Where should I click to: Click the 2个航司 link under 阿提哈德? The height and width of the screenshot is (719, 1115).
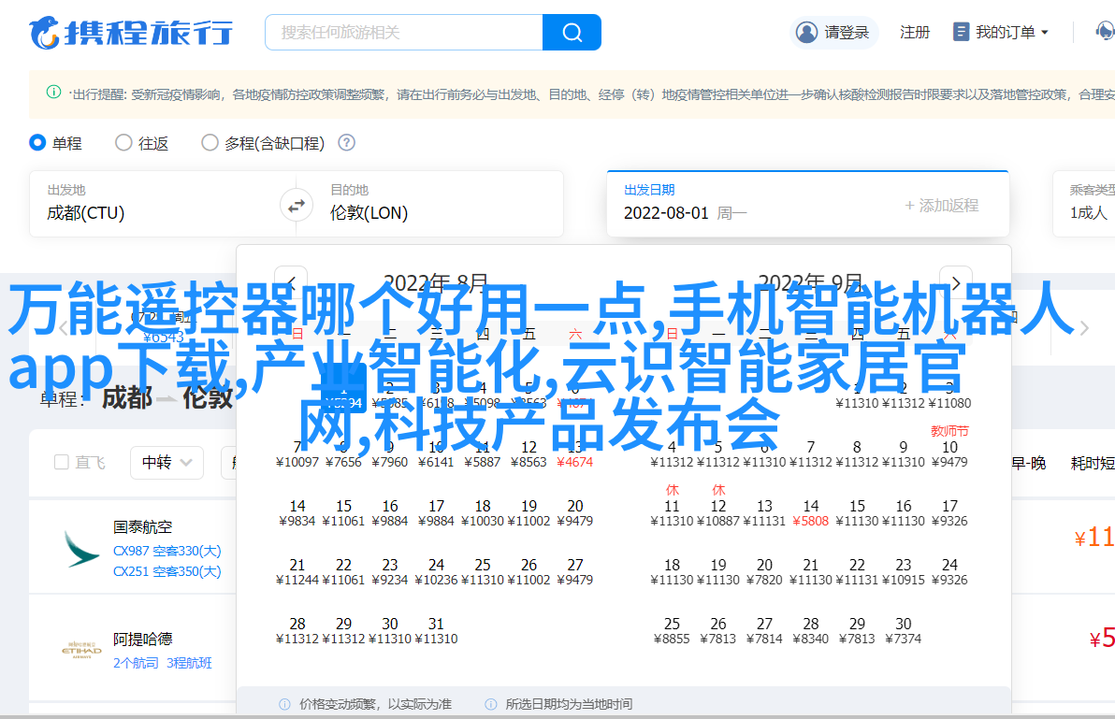point(135,663)
